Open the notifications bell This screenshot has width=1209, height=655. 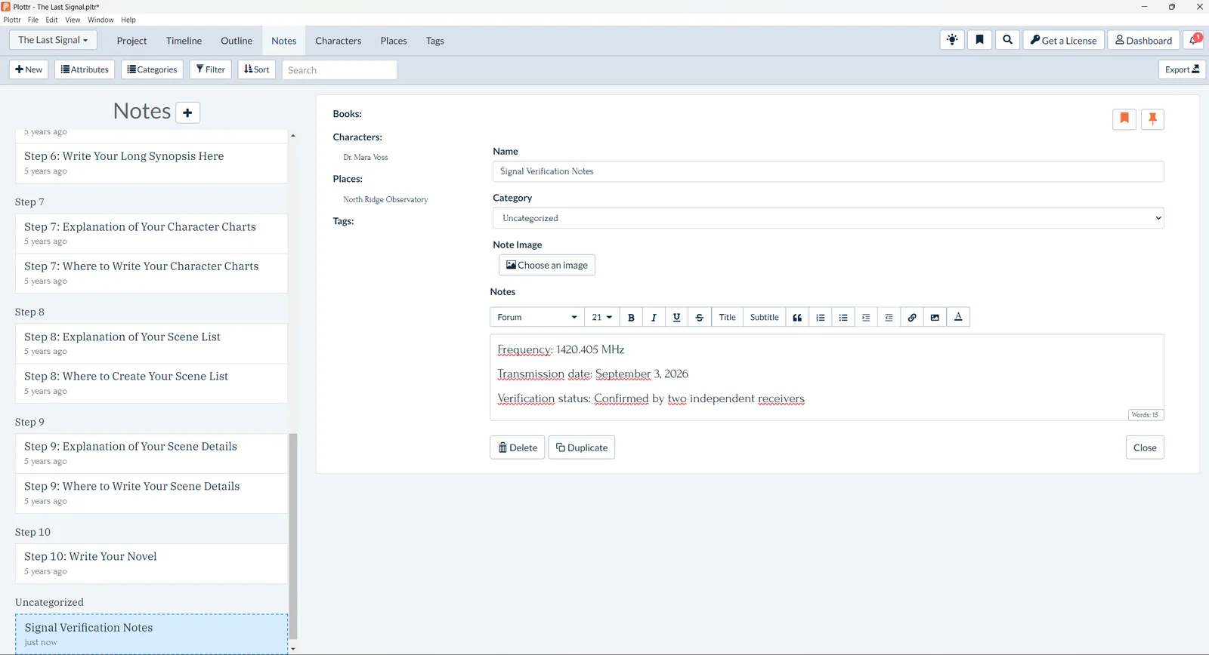[1194, 40]
